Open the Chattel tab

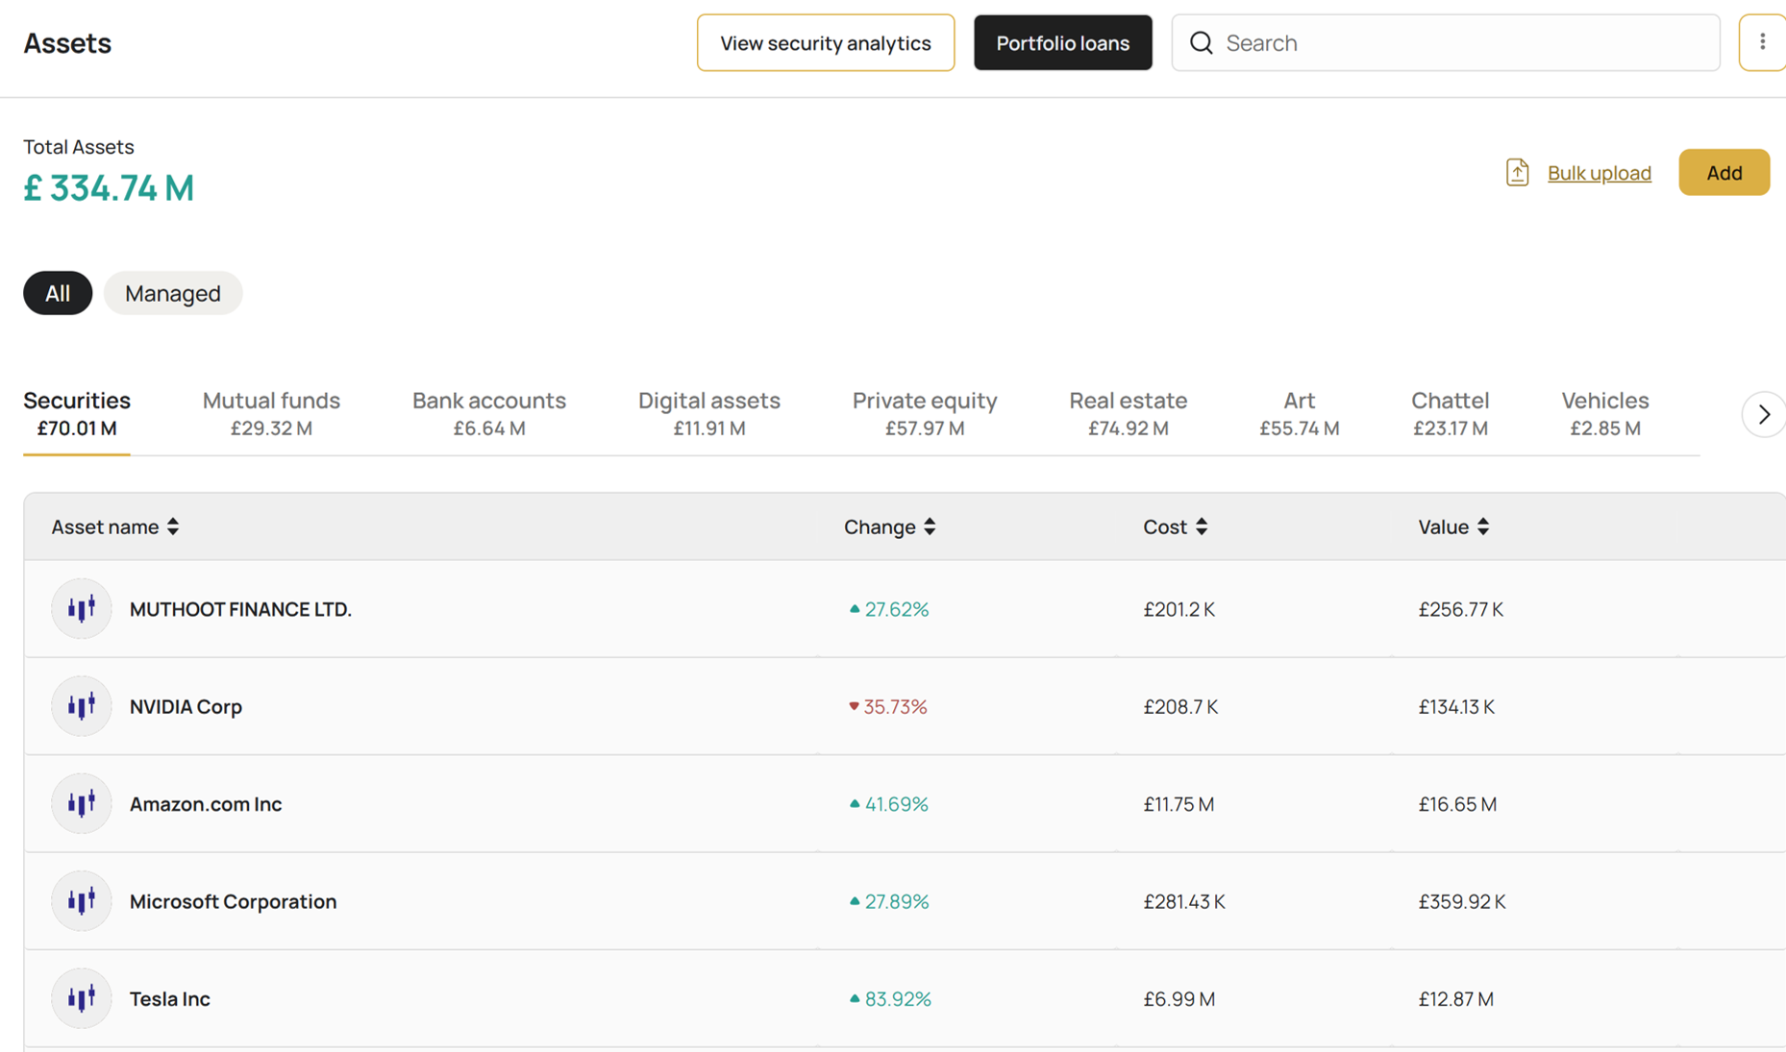pyautogui.click(x=1451, y=414)
